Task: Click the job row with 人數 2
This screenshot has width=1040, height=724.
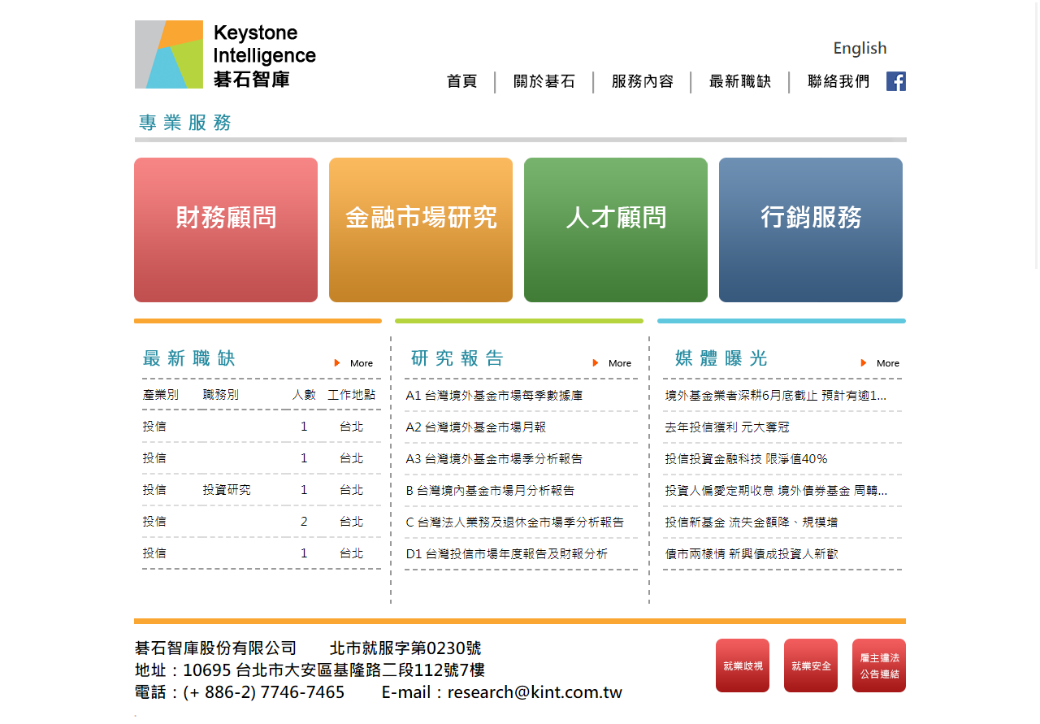Action: [x=261, y=522]
